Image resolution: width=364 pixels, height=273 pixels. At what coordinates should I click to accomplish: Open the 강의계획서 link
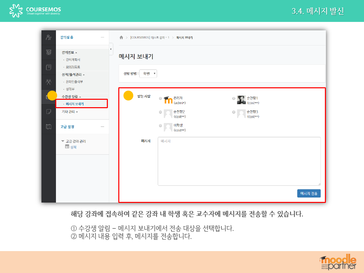pos(73,60)
